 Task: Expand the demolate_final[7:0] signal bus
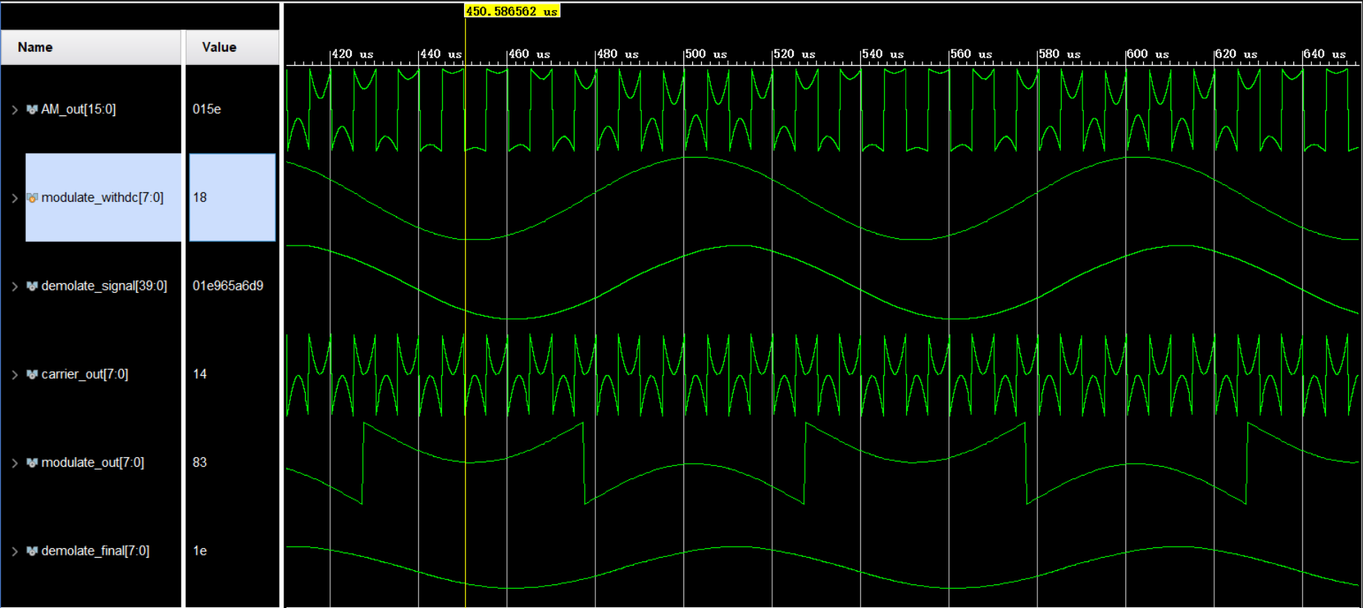14,551
